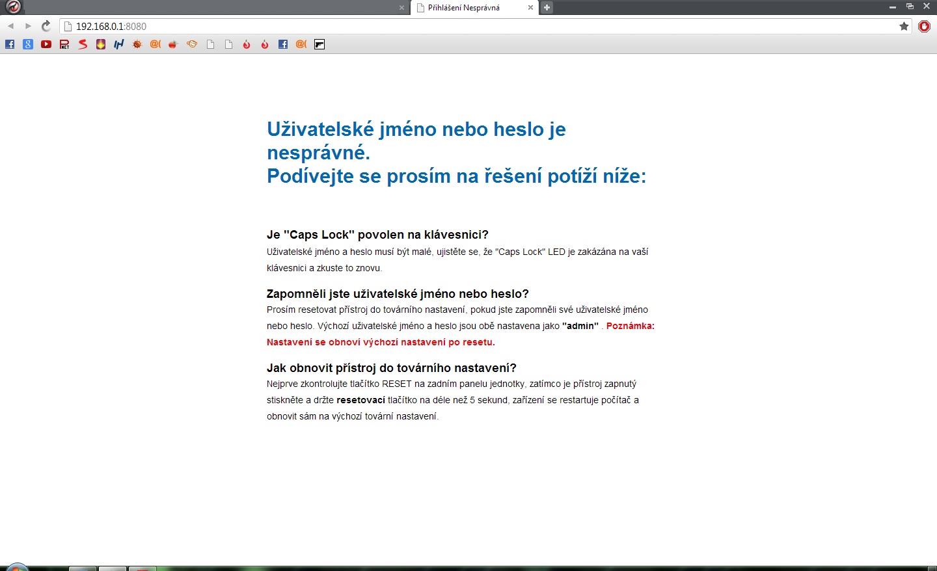Open the red S bookmark icon

coord(83,44)
